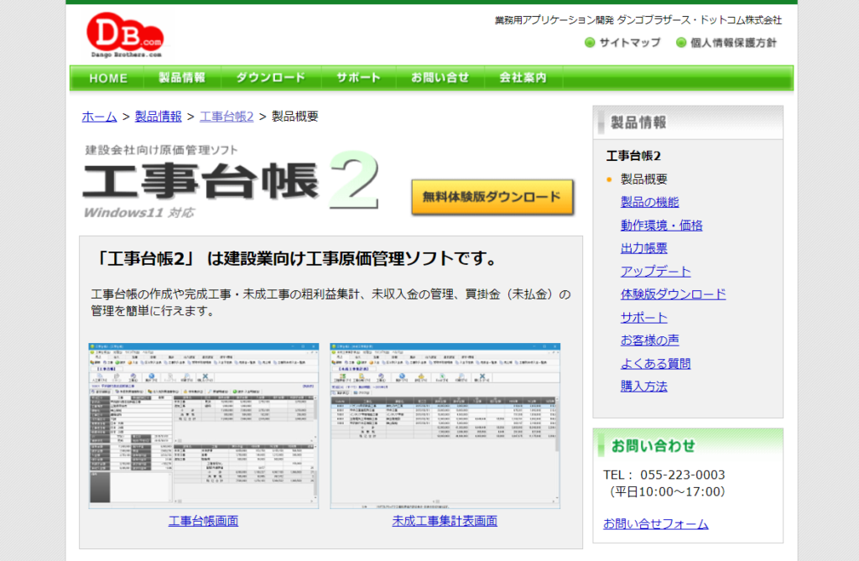Click the 工事台帳画面 caption link
Screen dimensions: 859x561
pos(203,521)
